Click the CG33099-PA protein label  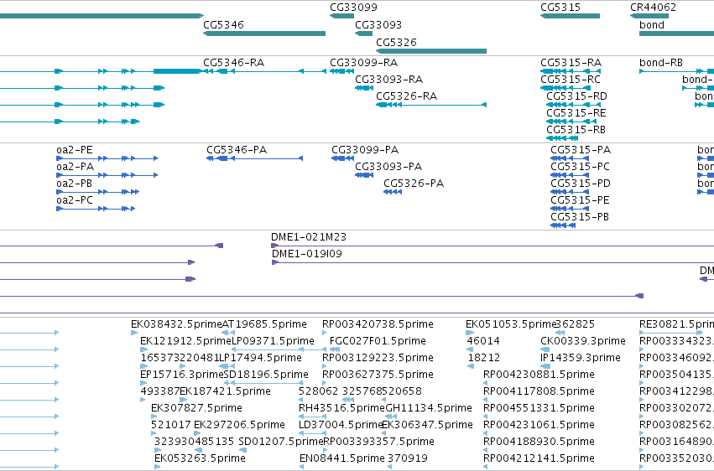pyautogui.click(x=365, y=150)
